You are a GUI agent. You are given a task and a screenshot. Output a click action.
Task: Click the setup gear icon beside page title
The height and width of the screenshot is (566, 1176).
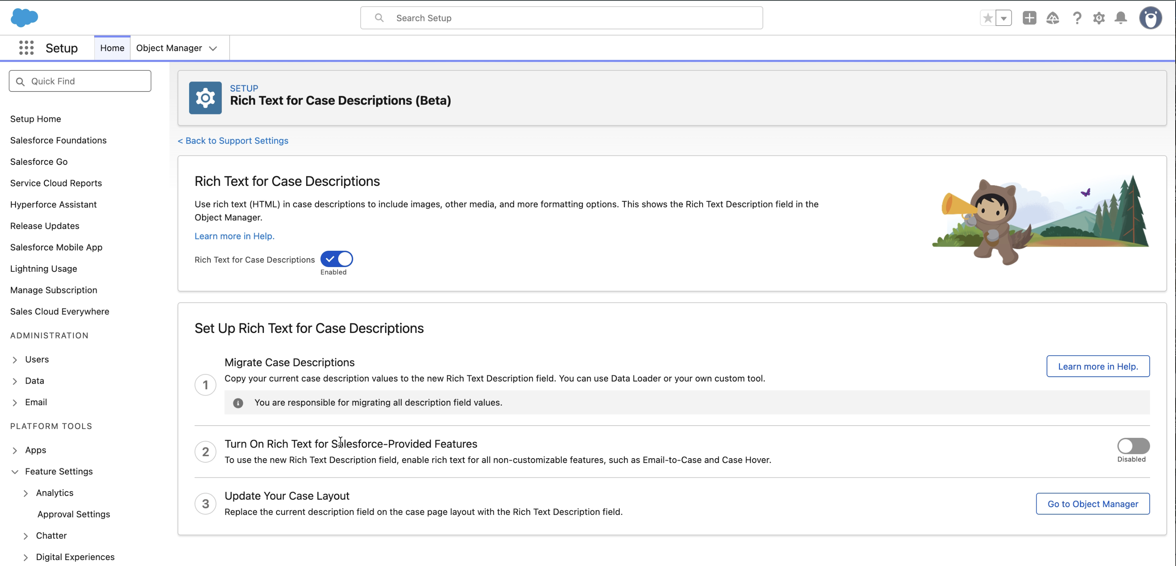coord(205,97)
